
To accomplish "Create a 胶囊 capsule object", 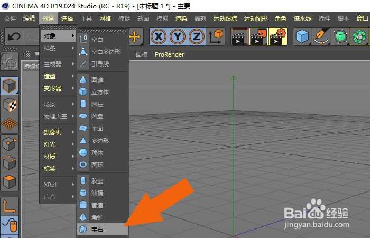I will click(103, 181).
